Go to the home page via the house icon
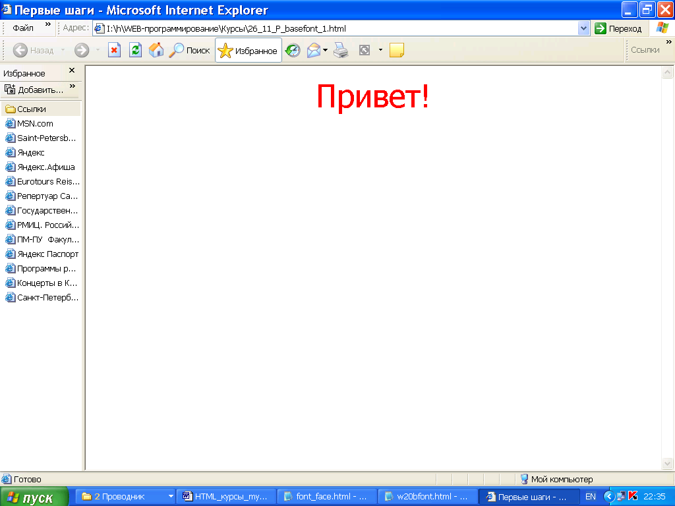Screen dimensions: 675x506 coord(156,50)
